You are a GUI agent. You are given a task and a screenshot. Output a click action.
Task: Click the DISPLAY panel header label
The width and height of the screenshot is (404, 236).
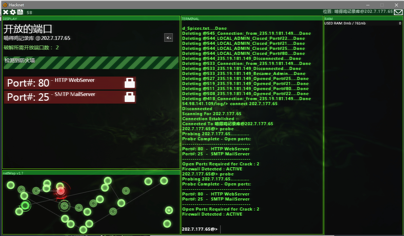[10, 19]
